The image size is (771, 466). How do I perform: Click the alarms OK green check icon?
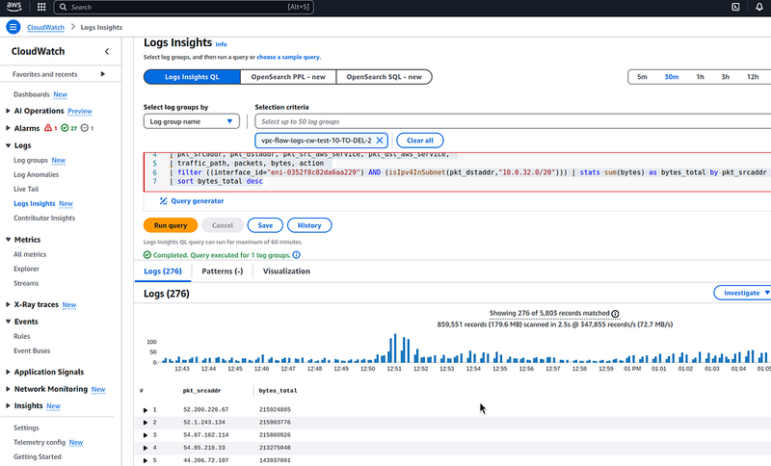(x=65, y=128)
